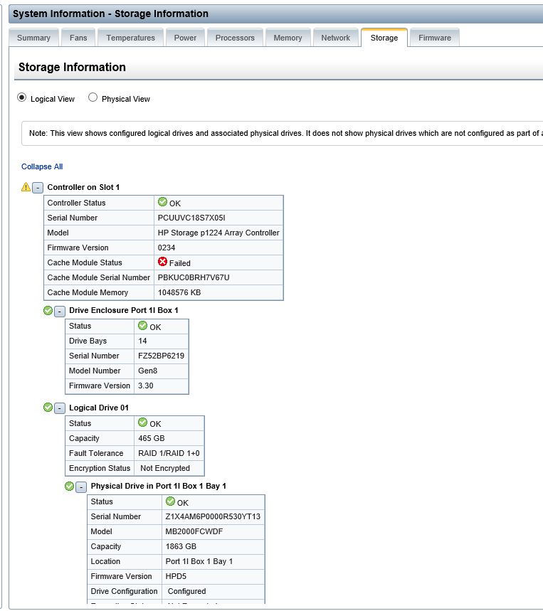Click the warning icon beside Controller on Slot 1
The height and width of the screenshot is (611, 543).
tap(26, 187)
